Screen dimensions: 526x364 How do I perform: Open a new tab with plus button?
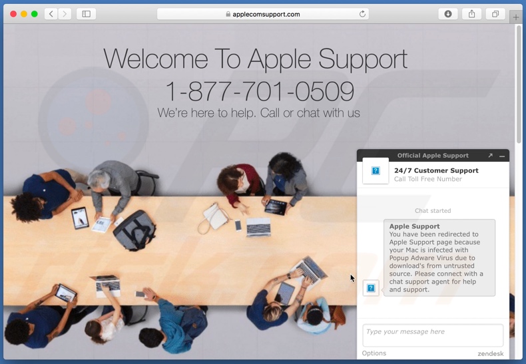point(516,17)
